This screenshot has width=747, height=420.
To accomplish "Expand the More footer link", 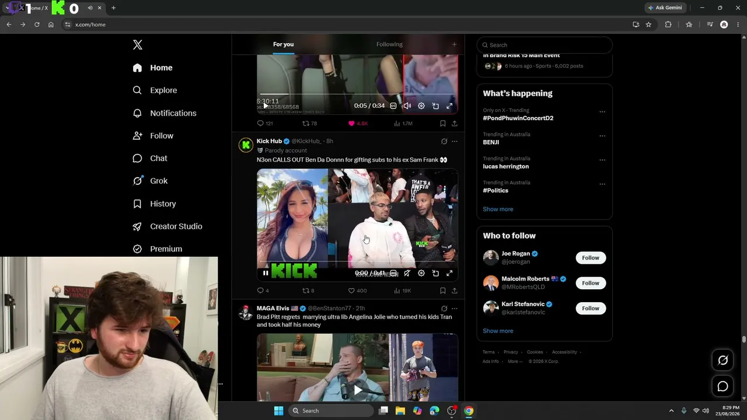I will pyautogui.click(x=515, y=362).
